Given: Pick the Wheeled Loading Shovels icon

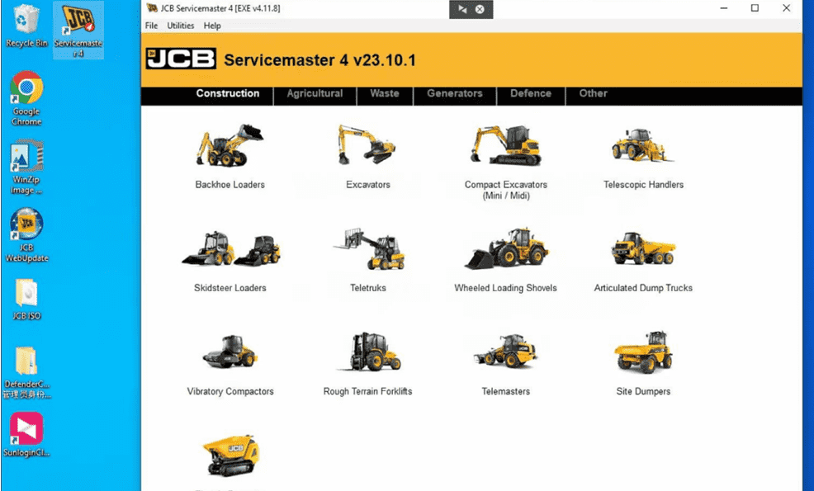Looking at the screenshot, I should [x=506, y=248].
